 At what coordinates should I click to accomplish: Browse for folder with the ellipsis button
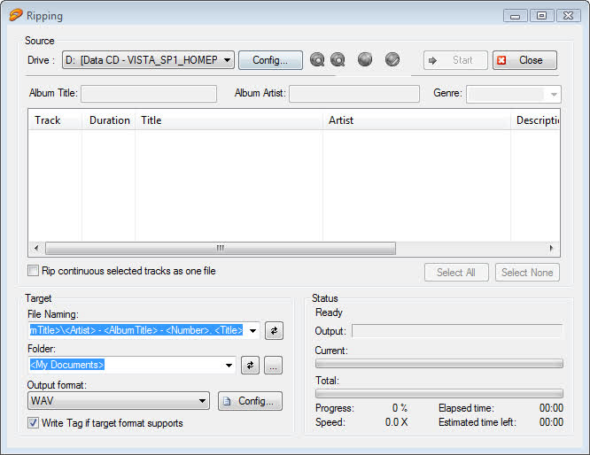click(273, 365)
